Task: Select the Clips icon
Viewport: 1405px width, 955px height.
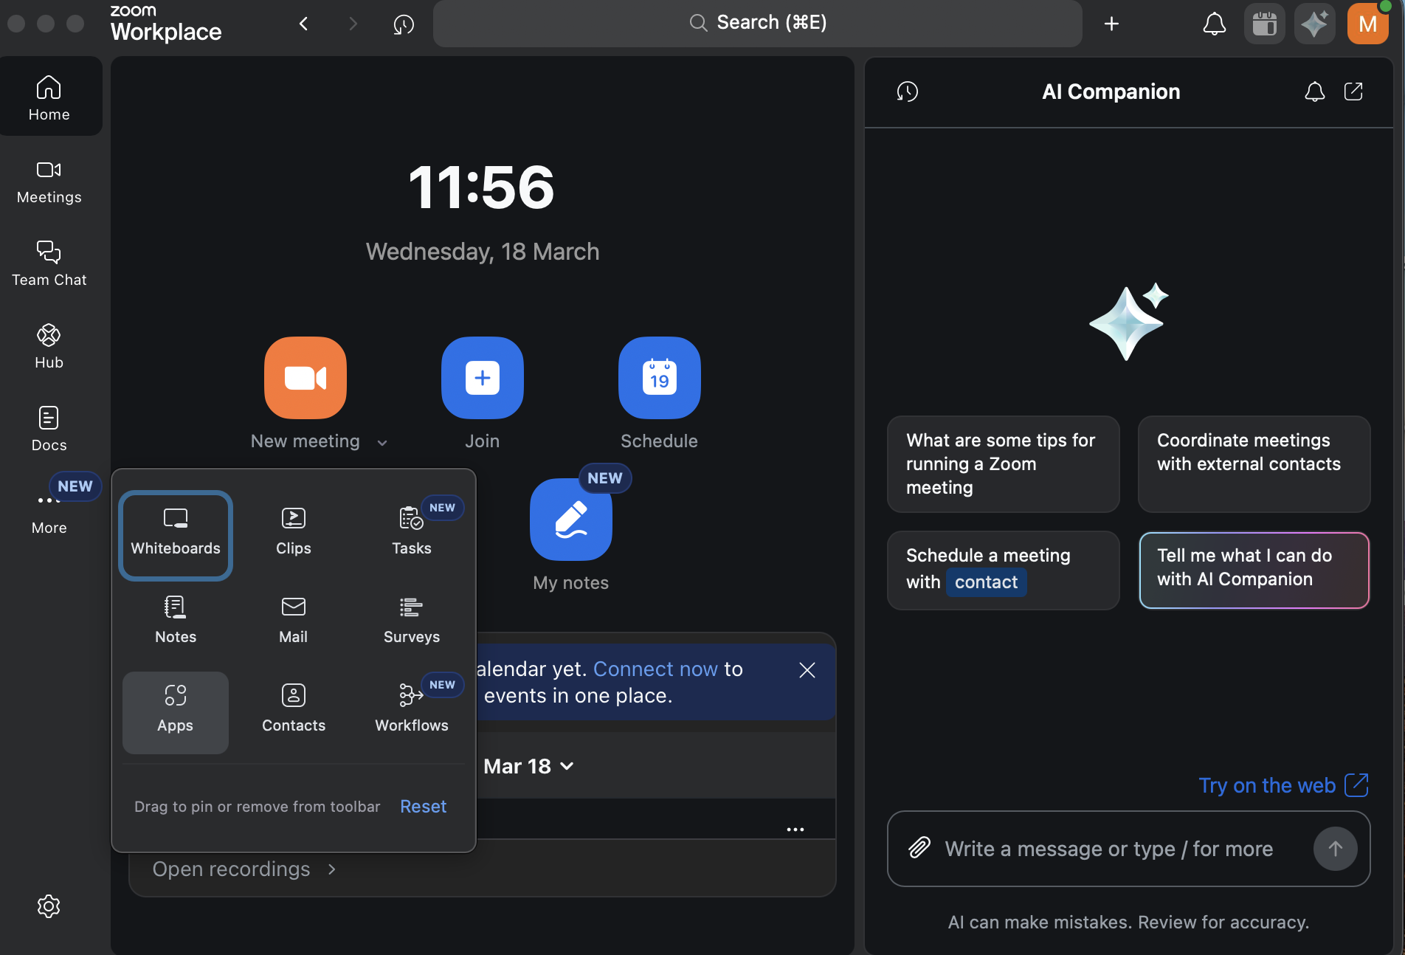Action: 293,530
